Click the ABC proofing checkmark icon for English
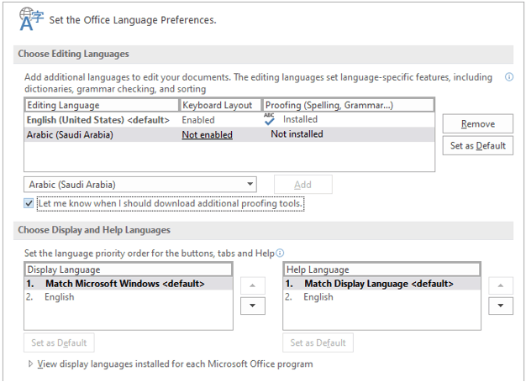526x387 pixels. (x=269, y=119)
